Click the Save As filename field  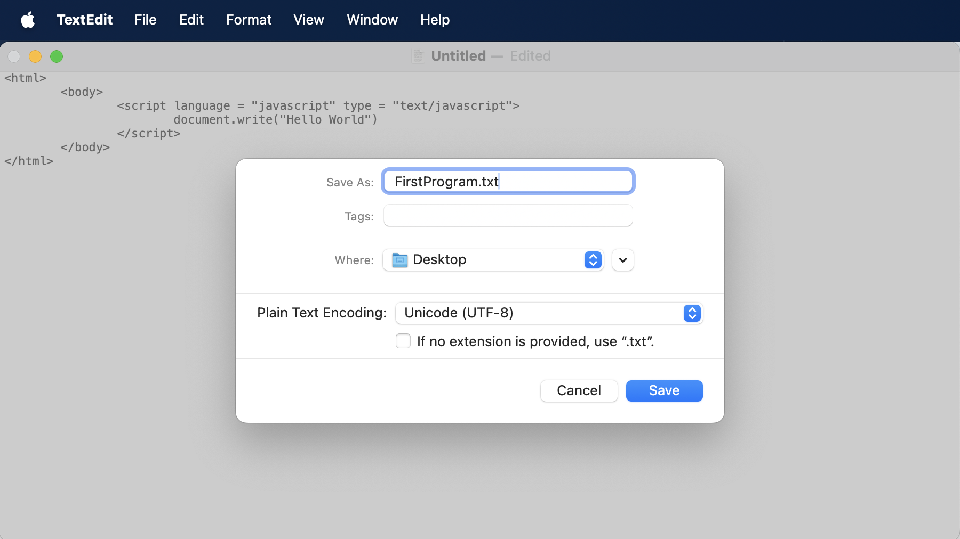click(x=508, y=182)
